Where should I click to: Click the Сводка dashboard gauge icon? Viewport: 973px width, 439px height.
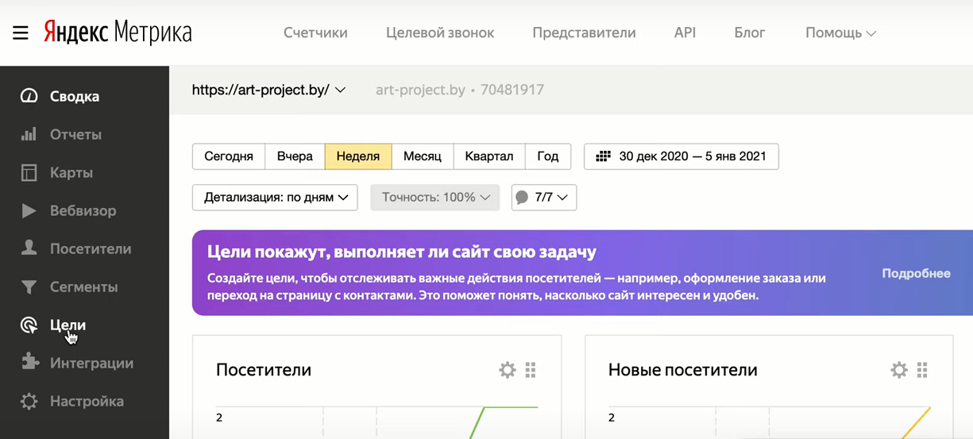[x=29, y=96]
